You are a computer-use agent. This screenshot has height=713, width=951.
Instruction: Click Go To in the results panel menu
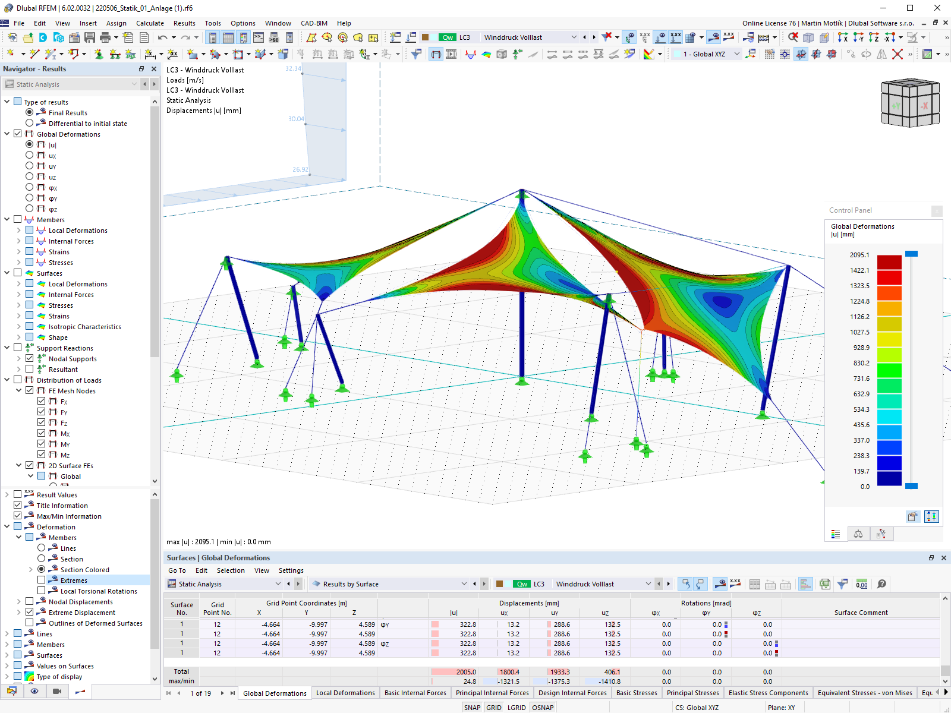(177, 570)
